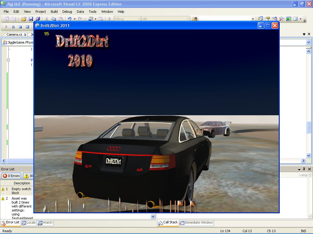313x234 pixels.
Task: Open the Build menu
Action: point(54,12)
